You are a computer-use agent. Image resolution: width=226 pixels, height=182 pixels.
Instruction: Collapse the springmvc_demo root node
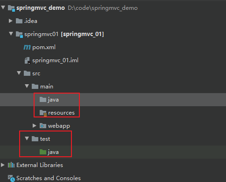click(x=3, y=7)
